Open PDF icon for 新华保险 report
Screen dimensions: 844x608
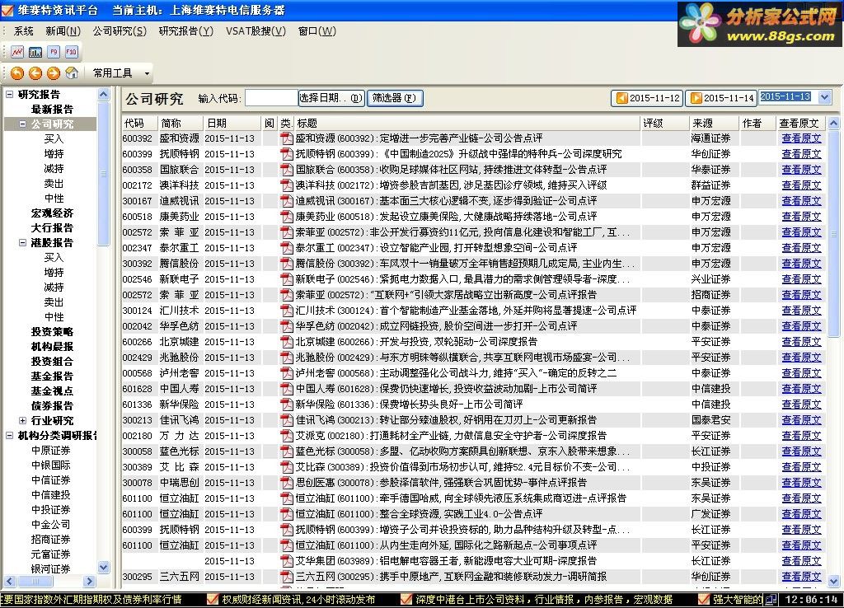pyautogui.click(x=287, y=404)
